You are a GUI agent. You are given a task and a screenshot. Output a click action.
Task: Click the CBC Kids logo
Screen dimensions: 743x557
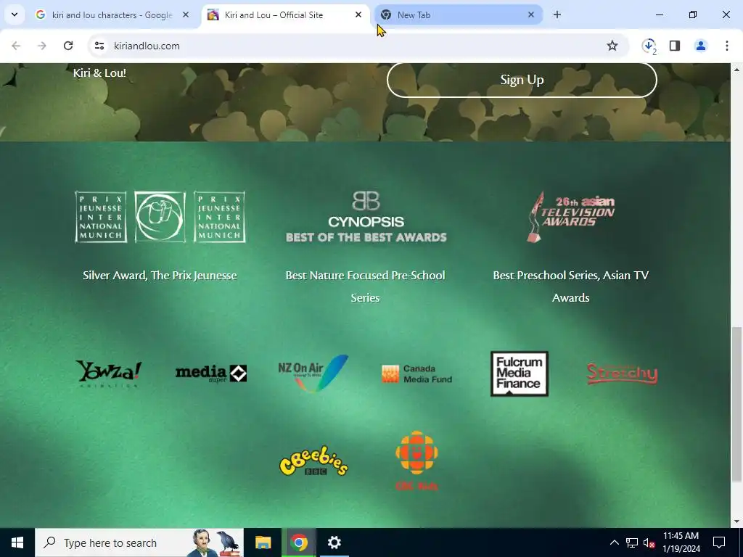point(417,461)
